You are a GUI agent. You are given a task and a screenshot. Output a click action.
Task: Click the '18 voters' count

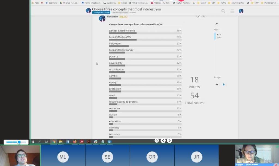(x=194, y=82)
